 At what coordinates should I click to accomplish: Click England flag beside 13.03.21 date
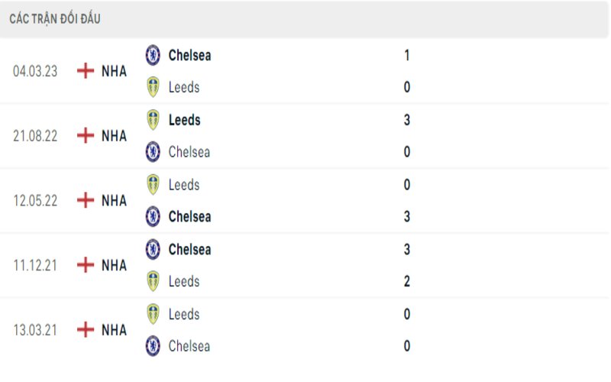(x=86, y=330)
